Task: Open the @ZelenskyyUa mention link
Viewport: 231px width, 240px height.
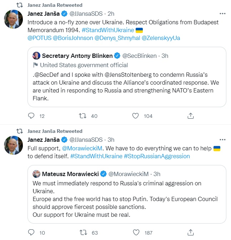Action: (161, 38)
